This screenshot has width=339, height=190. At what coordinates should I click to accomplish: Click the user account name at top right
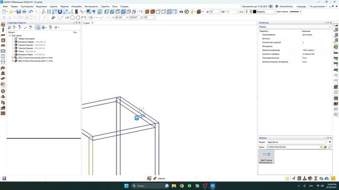(x=286, y=6)
